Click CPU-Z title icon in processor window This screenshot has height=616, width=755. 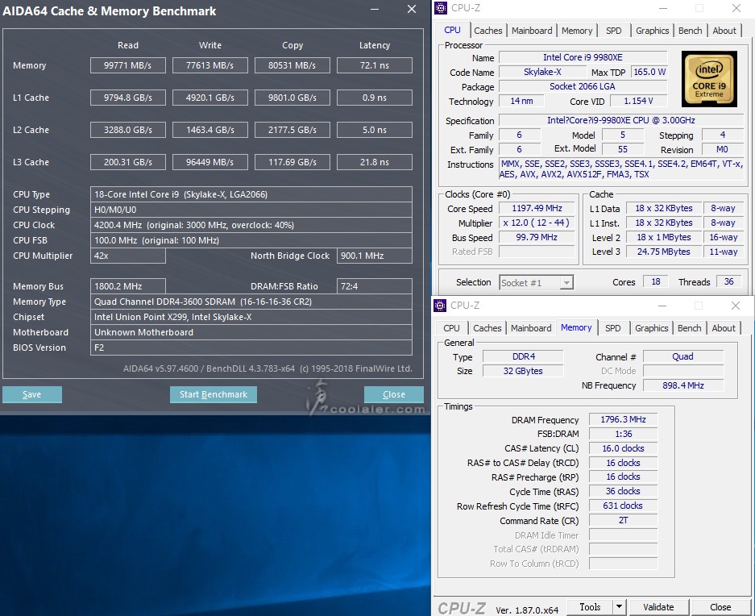point(440,9)
